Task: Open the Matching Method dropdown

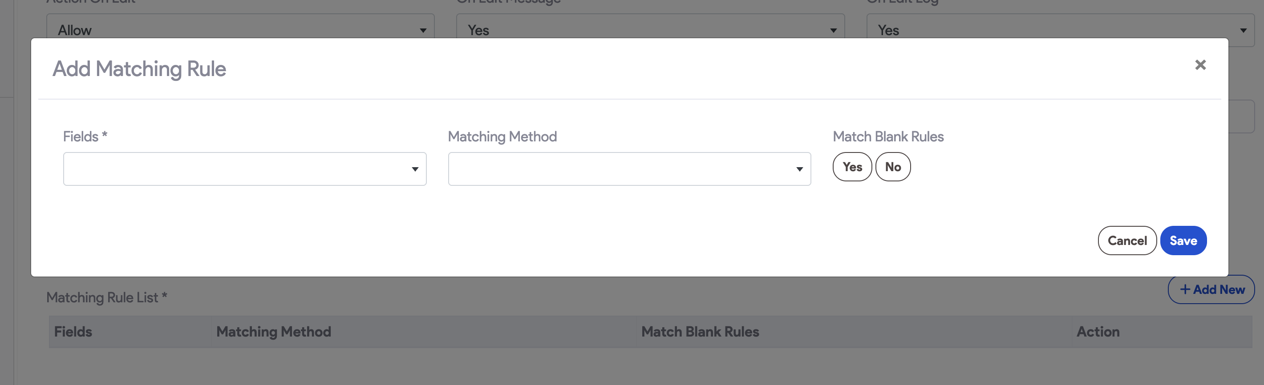Action: click(x=629, y=169)
